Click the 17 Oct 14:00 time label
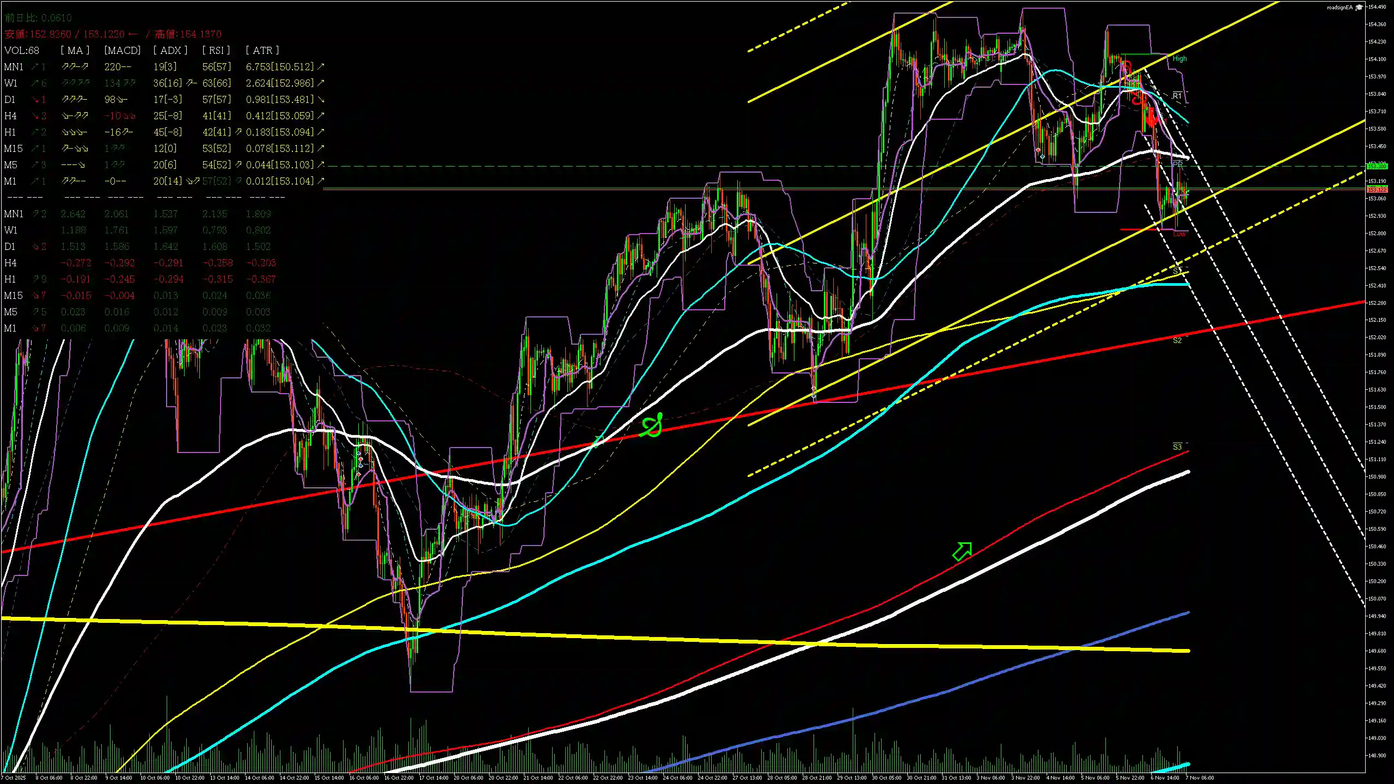This screenshot has height=784, width=1394. pyautogui.click(x=434, y=777)
